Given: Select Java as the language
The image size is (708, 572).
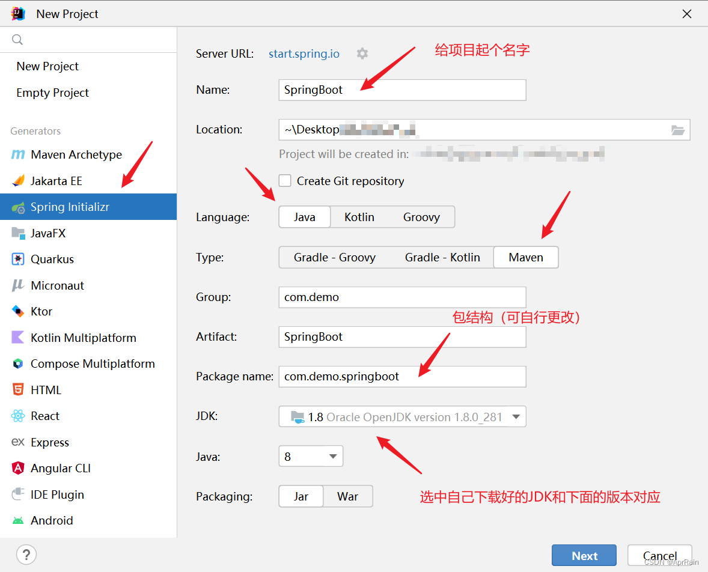Looking at the screenshot, I should pyautogui.click(x=304, y=217).
